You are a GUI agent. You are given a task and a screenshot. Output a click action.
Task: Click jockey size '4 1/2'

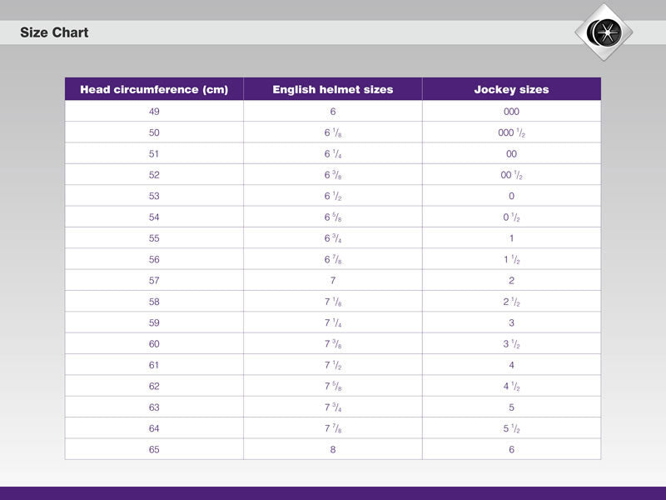pos(511,386)
